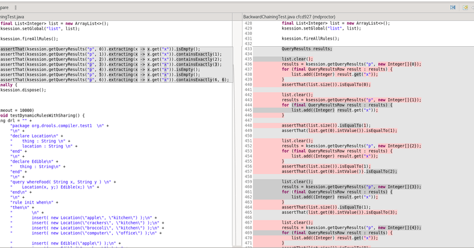Click assertThat line with getQueryResults("p", 5)
474x248 pixels.
(x=100, y=75)
